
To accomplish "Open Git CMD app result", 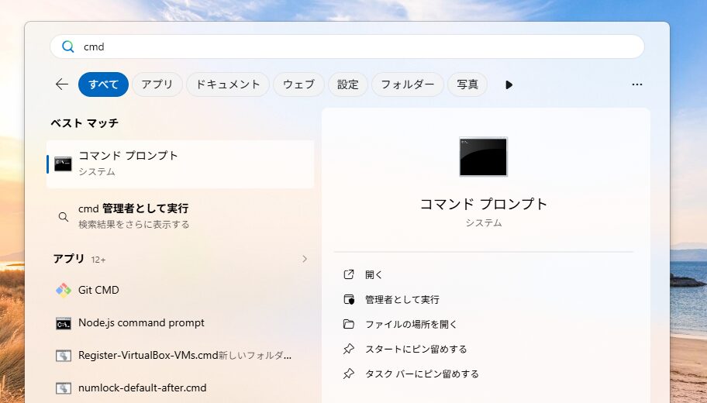I will [x=181, y=290].
